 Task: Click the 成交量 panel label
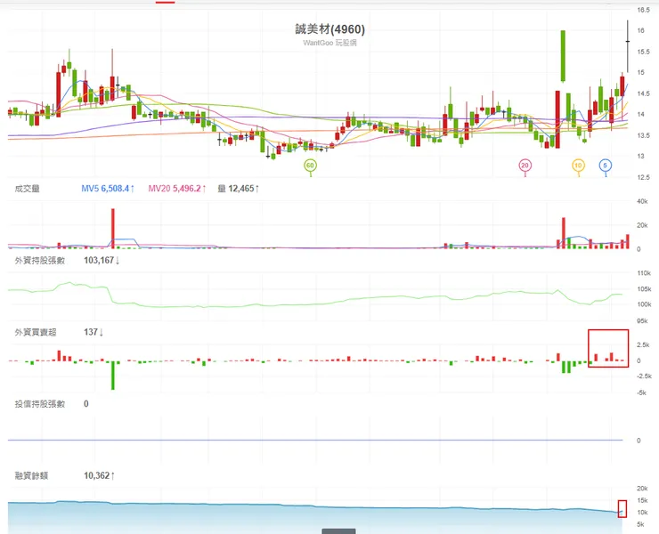click(x=28, y=189)
